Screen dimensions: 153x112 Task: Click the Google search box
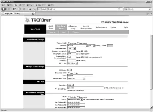(x=138, y=9)
